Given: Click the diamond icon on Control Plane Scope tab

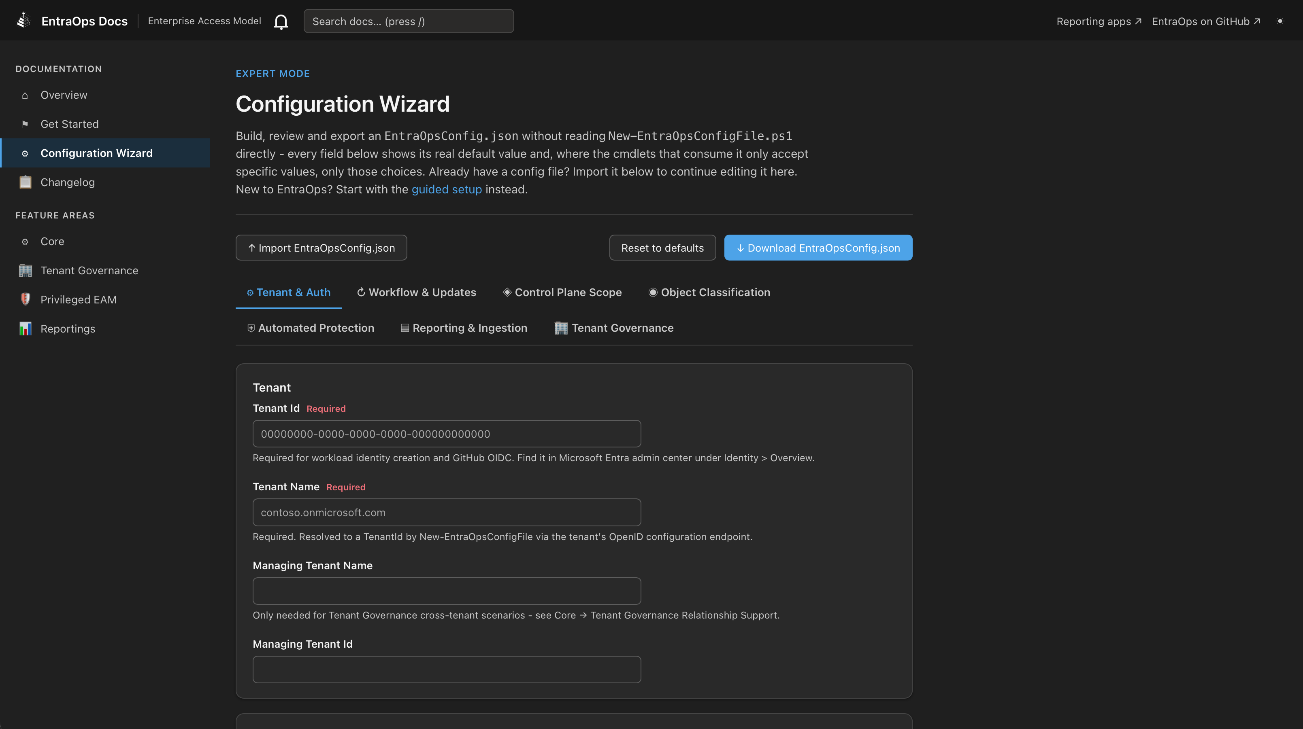Looking at the screenshot, I should tap(507, 292).
